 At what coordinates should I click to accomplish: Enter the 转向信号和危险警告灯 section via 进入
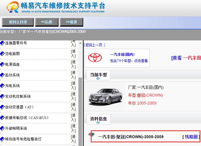pos(73,139)
